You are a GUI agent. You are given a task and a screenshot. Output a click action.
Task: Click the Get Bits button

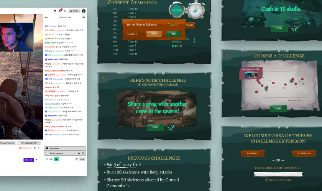point(74,11)
